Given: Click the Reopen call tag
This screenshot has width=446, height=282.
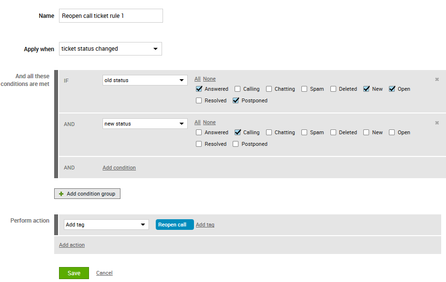Looking at the screenshot, I should point(175,225).
